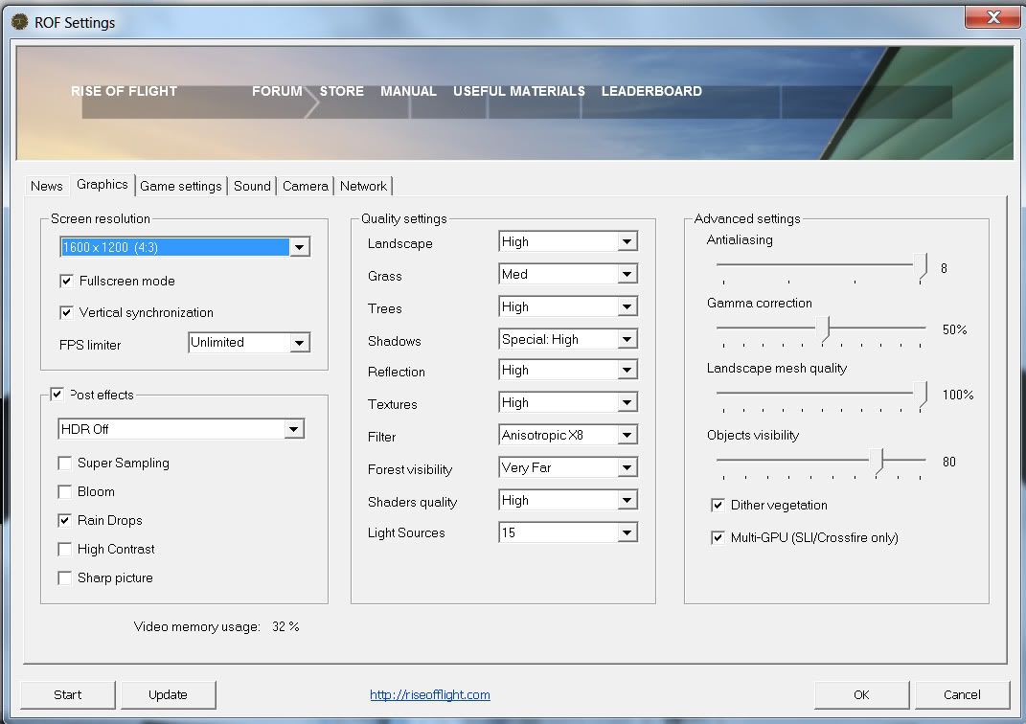Open the Landscape quality dropdown

(568, 241)
